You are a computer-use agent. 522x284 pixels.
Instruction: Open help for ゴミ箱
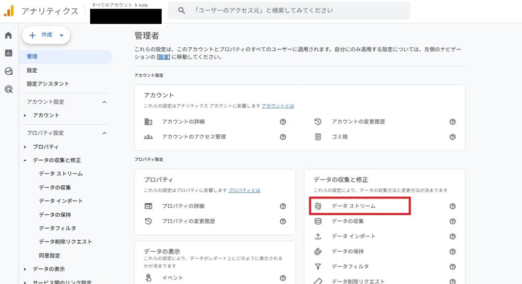pyautogui.click(x=453, y=137)
